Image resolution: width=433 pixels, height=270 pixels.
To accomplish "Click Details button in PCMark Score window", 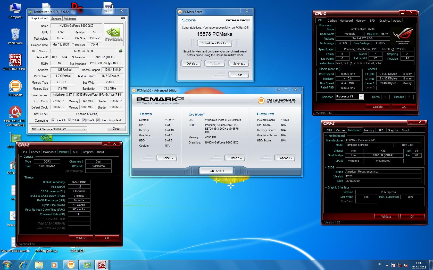I will 192,64.
